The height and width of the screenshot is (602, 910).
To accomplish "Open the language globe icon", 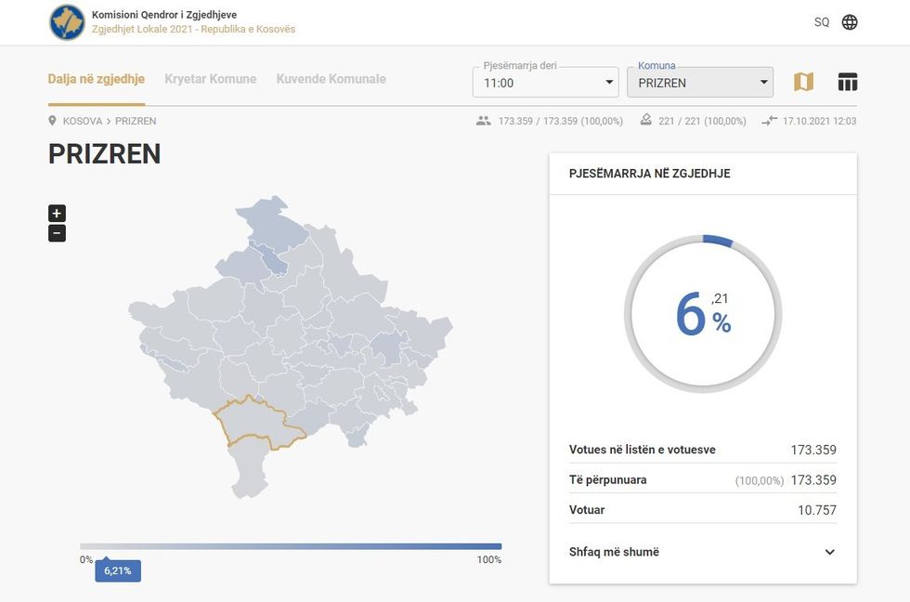I will [850, 22].
